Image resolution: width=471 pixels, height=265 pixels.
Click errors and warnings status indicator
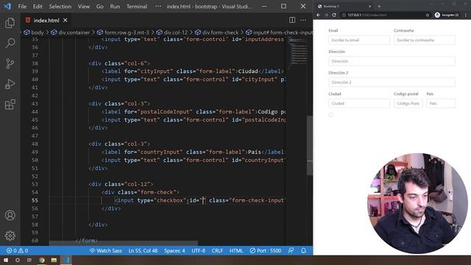pyautogui.click(x=17, y=250)
